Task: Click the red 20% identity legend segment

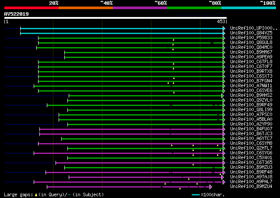Action: [31, 8]
